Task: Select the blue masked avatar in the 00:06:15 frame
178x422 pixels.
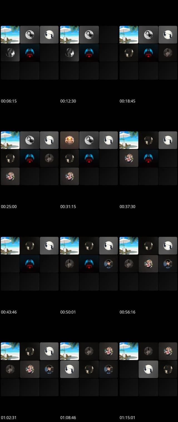Action: 29,53
